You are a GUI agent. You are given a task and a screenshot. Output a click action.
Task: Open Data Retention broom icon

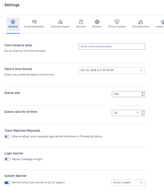point(141,22)
